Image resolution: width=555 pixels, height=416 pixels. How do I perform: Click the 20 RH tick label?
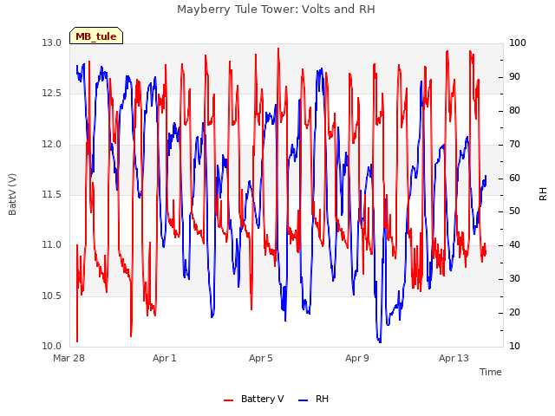(x=514, y=313)
